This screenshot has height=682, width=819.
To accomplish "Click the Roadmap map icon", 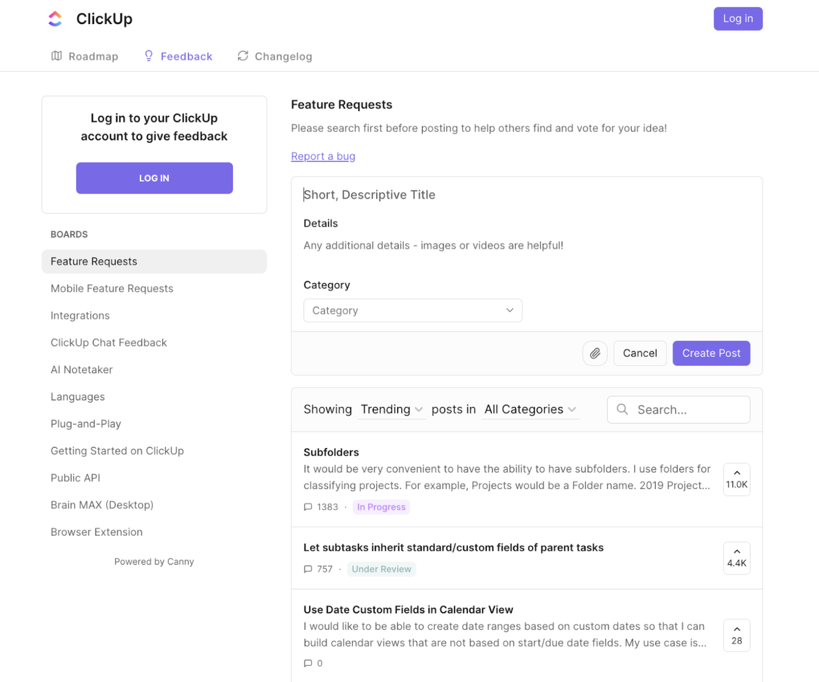I will click(x=57, y=56).
